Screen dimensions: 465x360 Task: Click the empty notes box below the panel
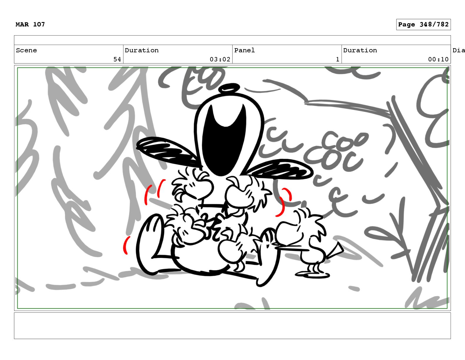tap(232, 326)
